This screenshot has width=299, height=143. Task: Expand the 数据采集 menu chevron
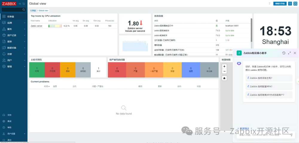coord(25,48)
